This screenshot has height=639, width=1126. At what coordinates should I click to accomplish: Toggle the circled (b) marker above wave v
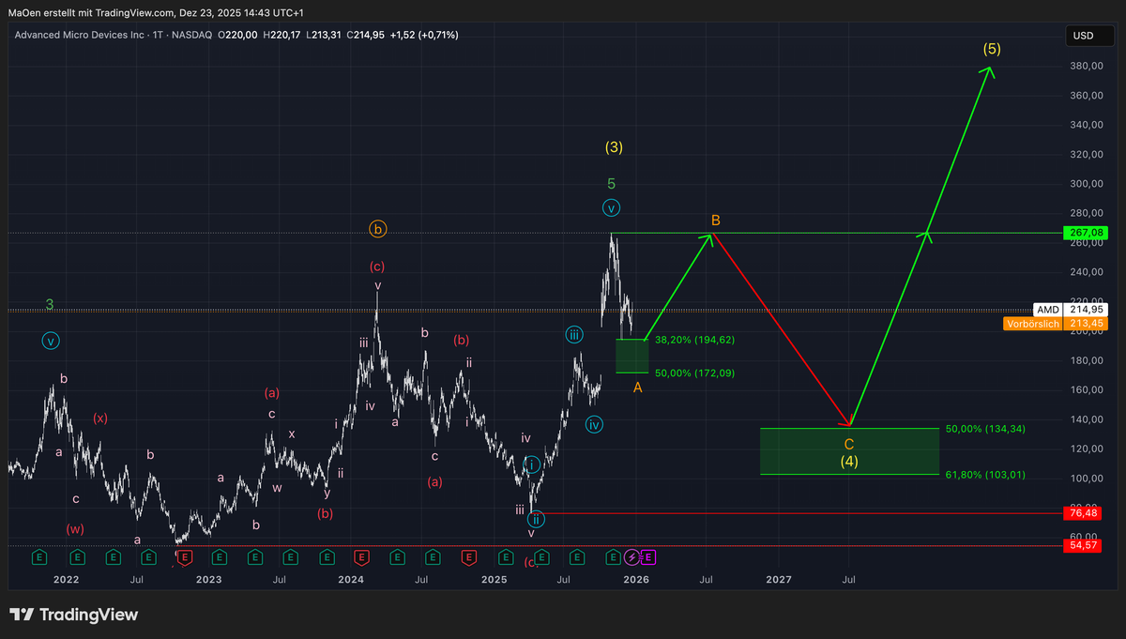tap(377, 228)
